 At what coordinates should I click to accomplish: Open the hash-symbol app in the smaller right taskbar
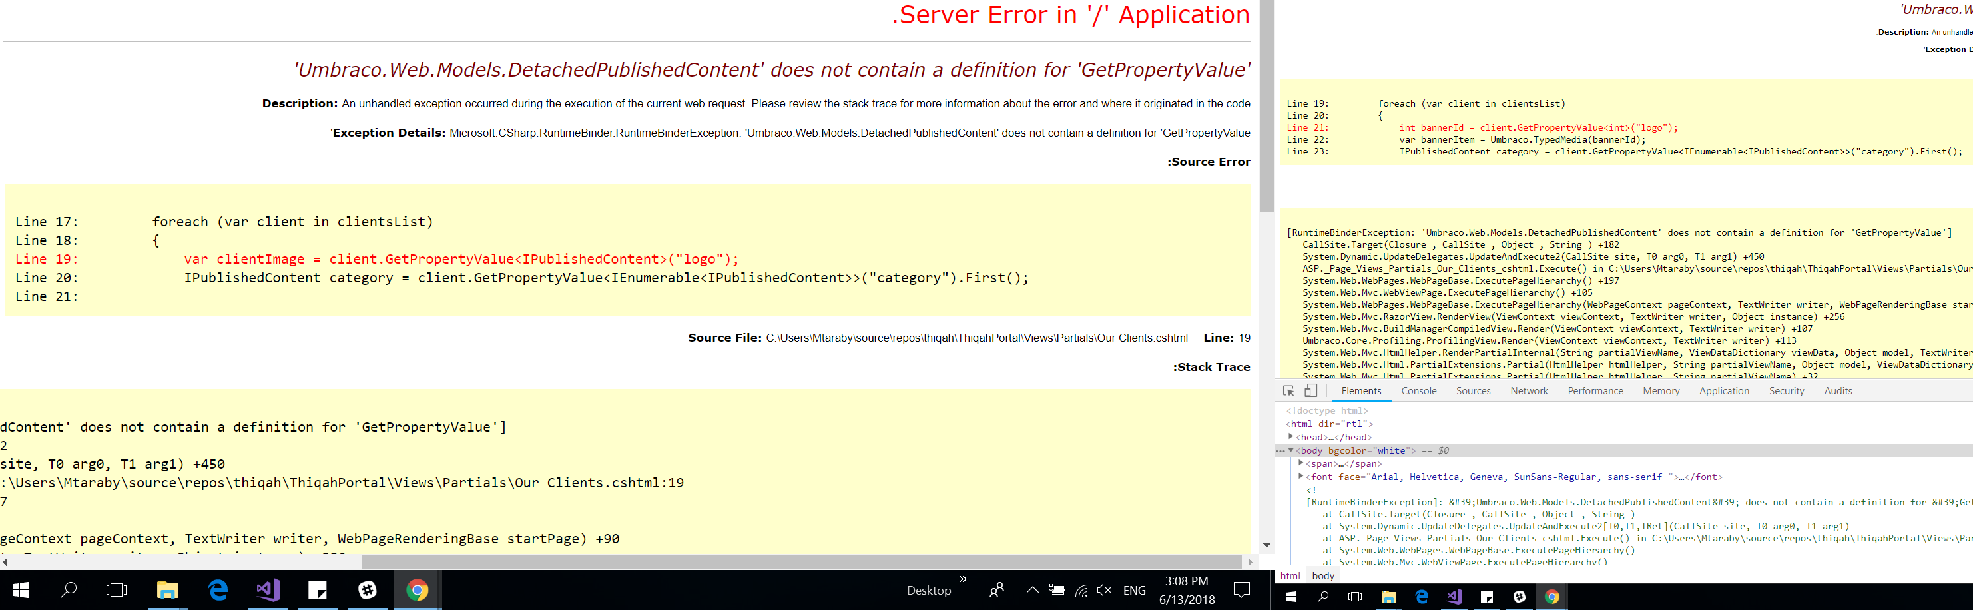point(1520,597)
